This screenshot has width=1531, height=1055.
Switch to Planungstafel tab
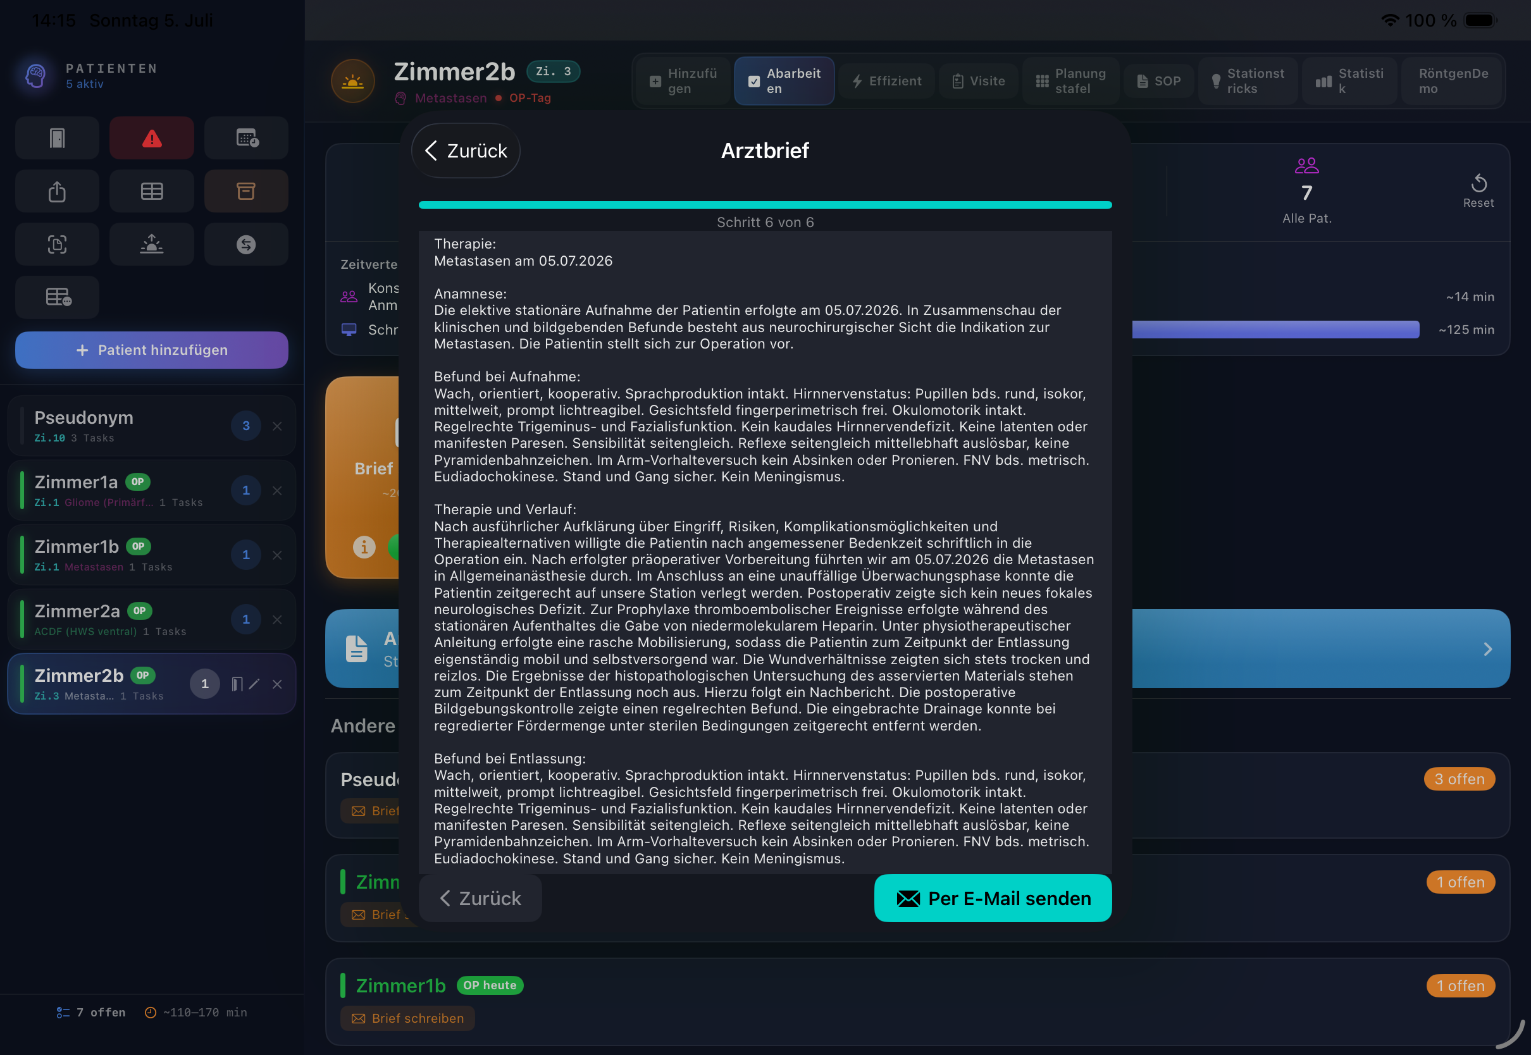pyautogui.click(x=1071, y=81)
